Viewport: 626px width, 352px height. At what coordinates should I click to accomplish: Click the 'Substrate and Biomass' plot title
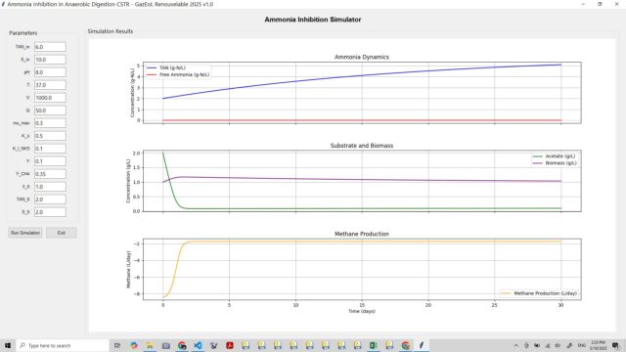362,146
